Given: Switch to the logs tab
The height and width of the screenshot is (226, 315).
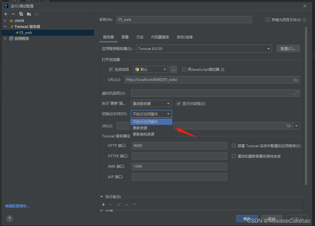Looking at the screenshot, I should [x=140, y=37].
